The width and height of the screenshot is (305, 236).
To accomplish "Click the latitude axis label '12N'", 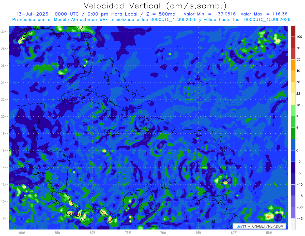I will tap(4, 184).
